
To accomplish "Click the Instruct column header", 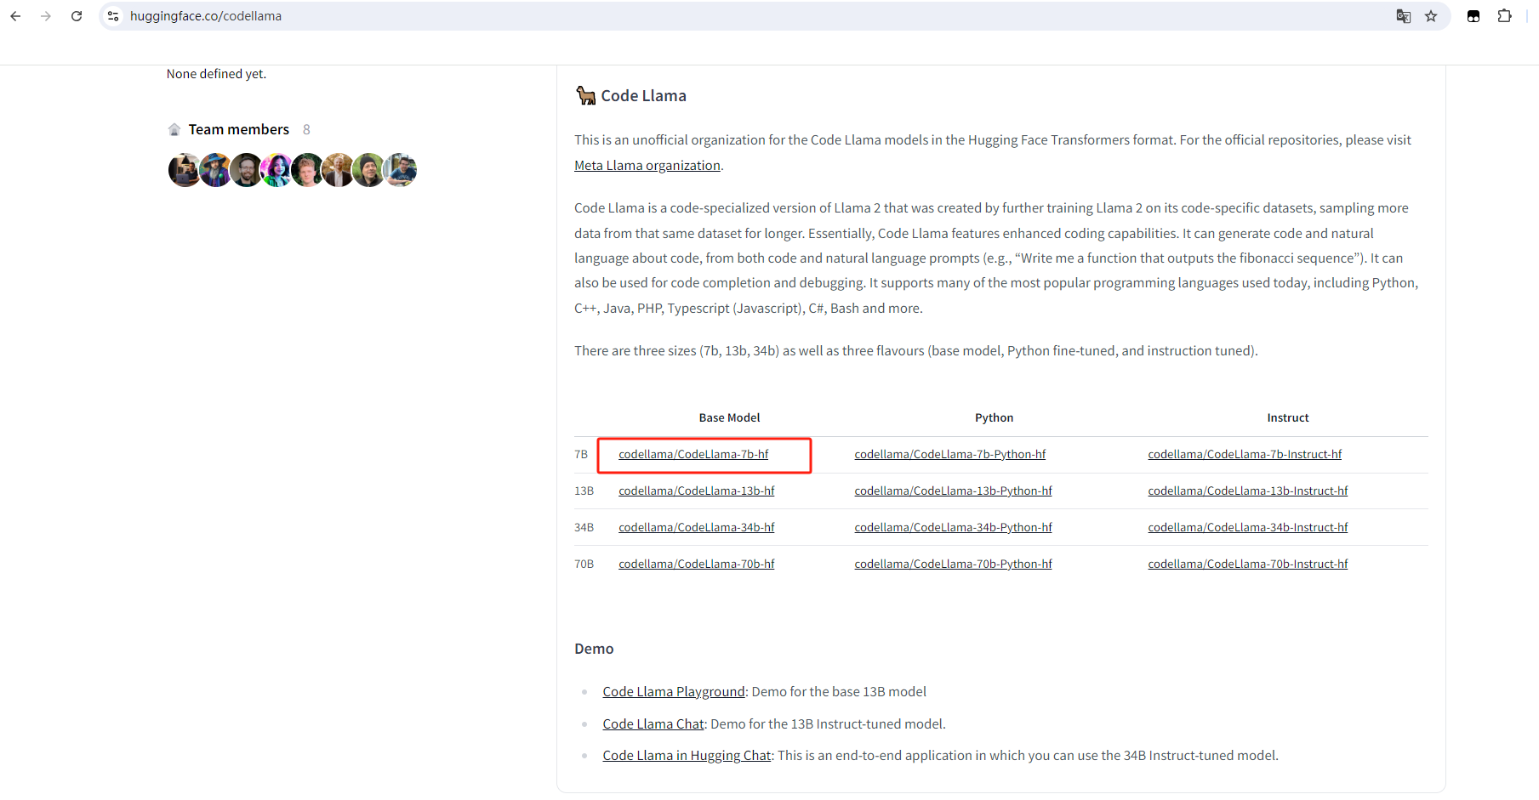I will [x=1288, y=418].
